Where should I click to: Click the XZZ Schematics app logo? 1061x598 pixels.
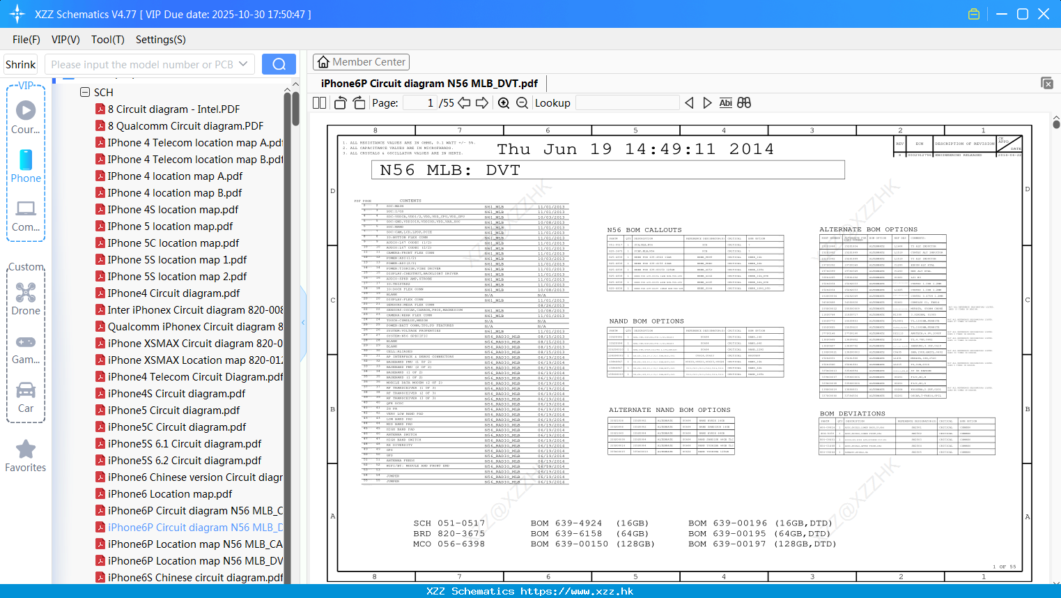(17, 14)
